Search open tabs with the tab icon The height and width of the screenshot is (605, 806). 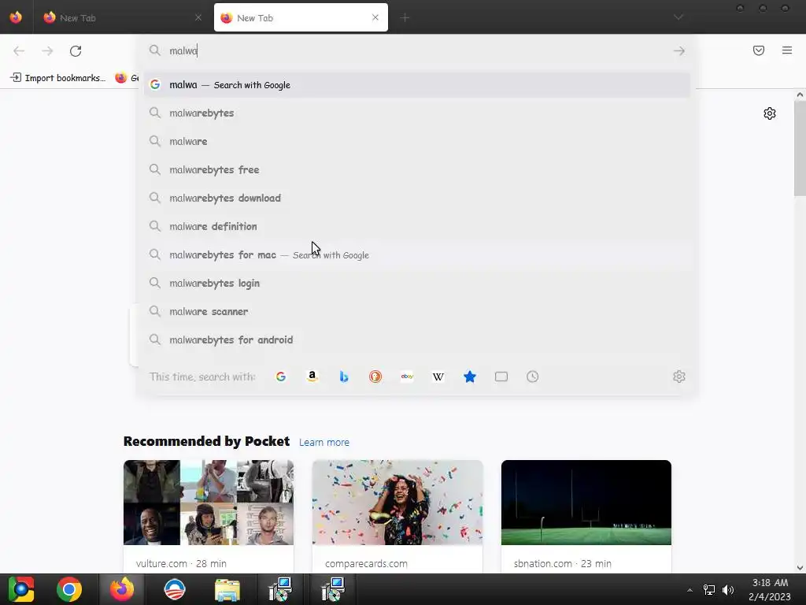501,377
